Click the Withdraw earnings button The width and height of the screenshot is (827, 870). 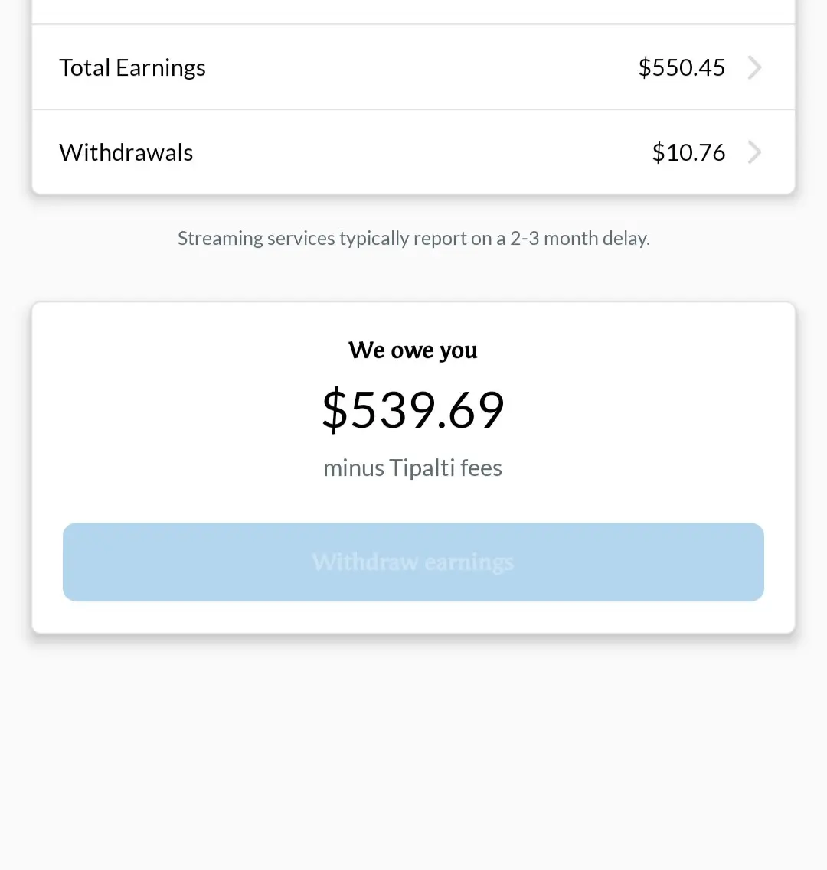coord(413,562)
